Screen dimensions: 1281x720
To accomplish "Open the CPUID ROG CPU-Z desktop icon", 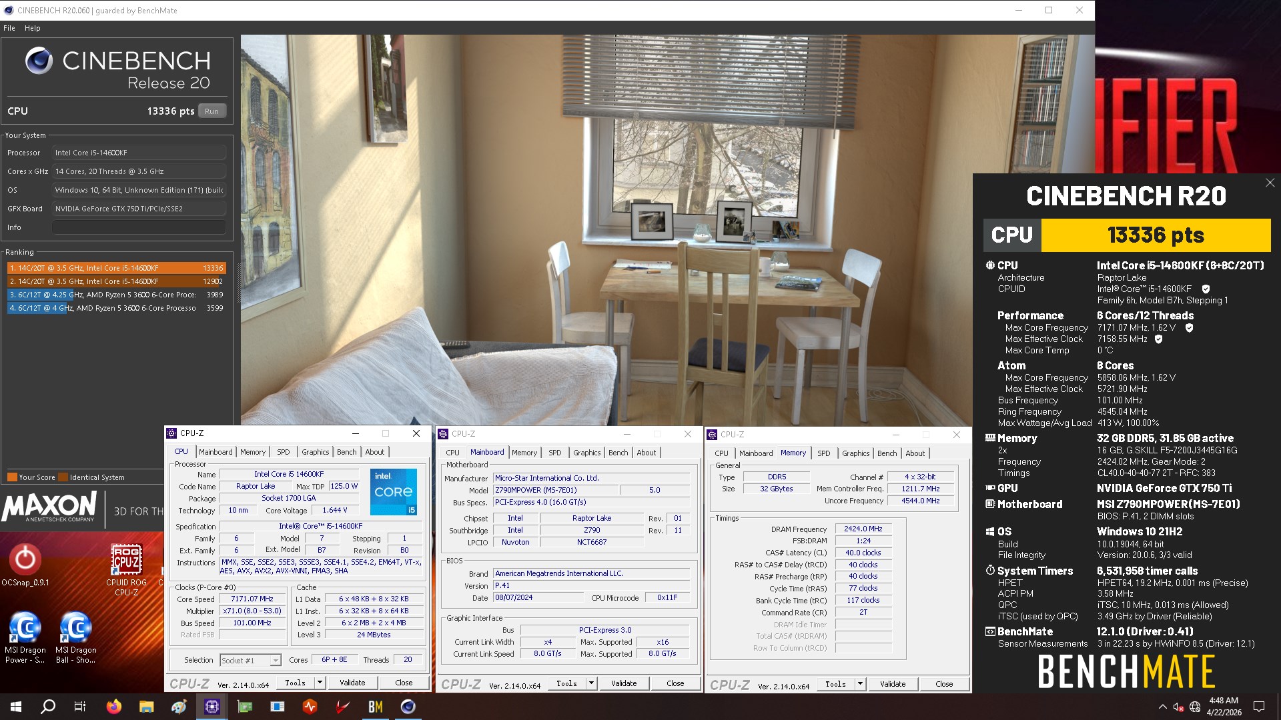I will point(126,569).
